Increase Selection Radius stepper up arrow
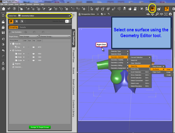The width and height of the screenshot is (175, 133). 70,20
